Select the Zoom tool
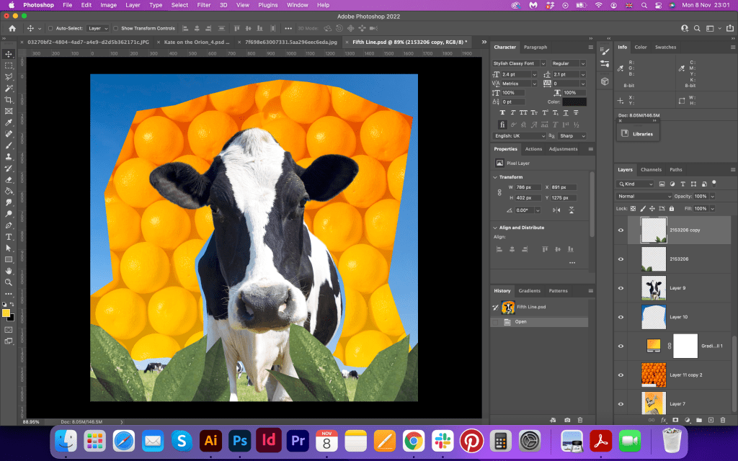Image resolution: width=738 pixels, height=461 pixels. [x=9, y=282]
